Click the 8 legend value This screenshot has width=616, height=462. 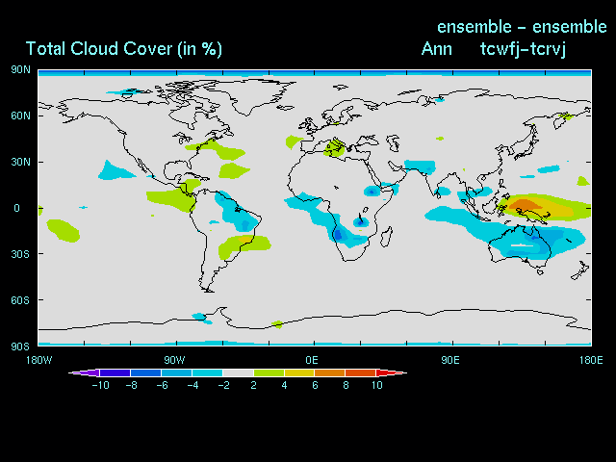[x=346, y=385]
